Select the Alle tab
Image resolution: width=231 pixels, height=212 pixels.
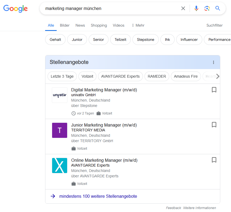pyautogui.click(x=51, y=25)
